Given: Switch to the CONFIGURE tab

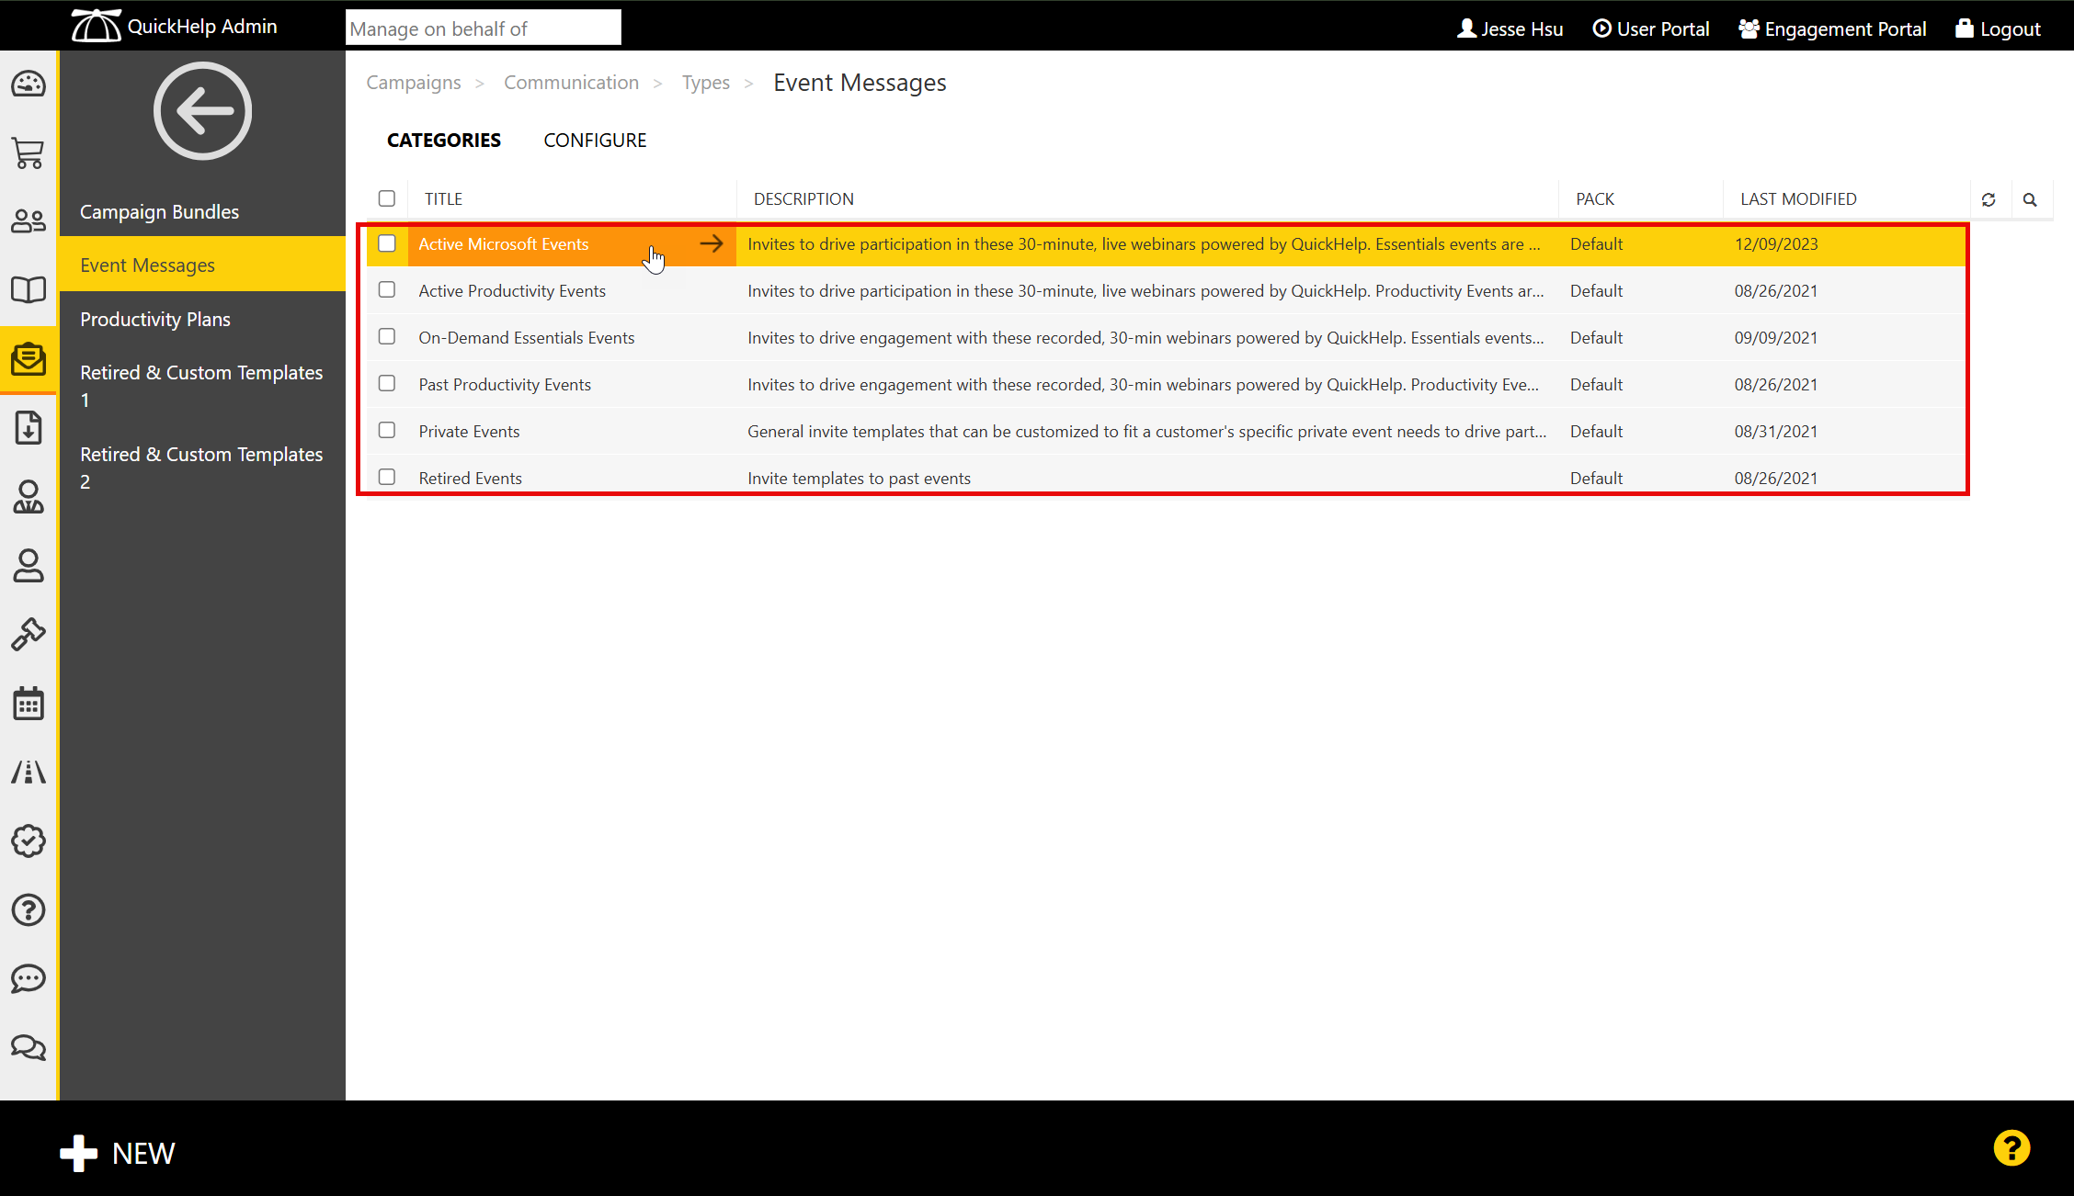Looking at the screenshot, I should [x=595, y=141].
